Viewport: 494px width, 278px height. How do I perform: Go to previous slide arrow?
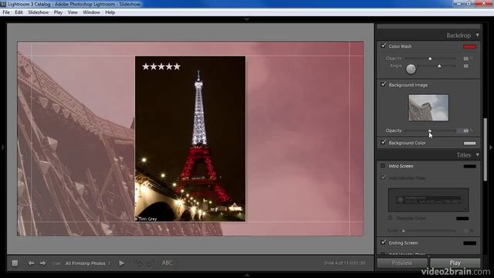point(31,263)
